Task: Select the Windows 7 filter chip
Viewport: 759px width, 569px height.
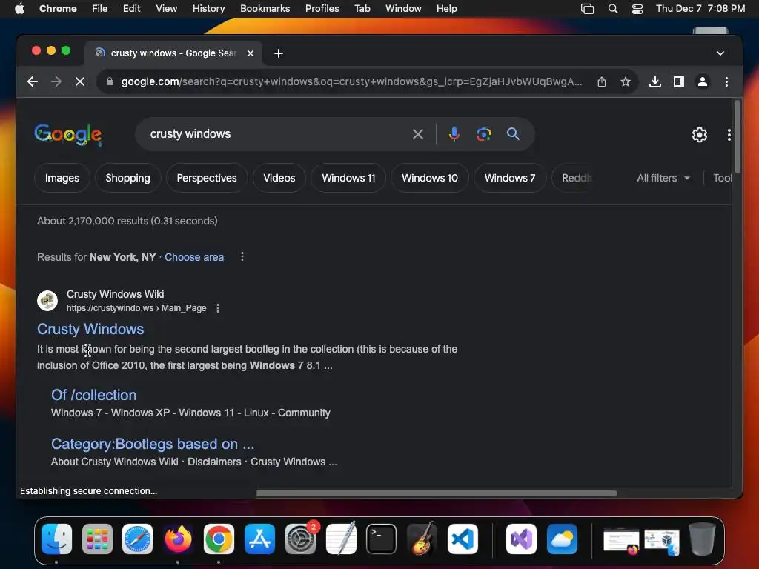Action: (x=510, y=178)
